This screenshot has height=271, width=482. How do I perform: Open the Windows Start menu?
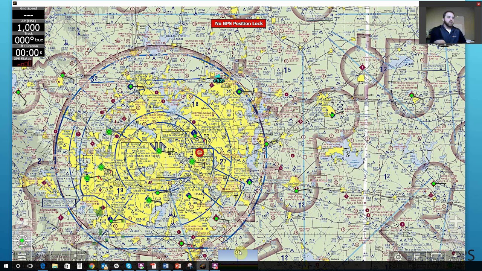(6, 266)
